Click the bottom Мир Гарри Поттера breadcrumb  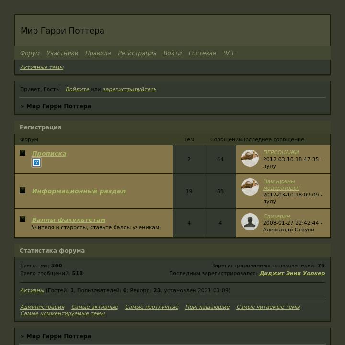pos(58,336)
